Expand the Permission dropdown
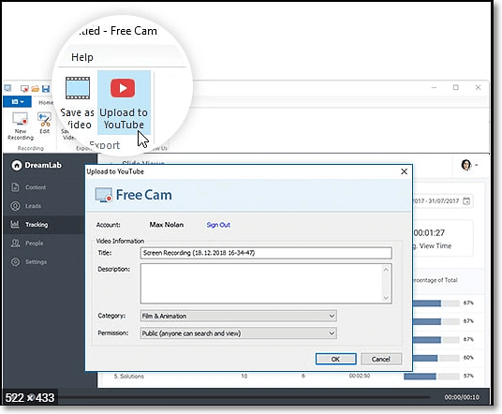Screen dimensions: 502x414 (239, 333)
